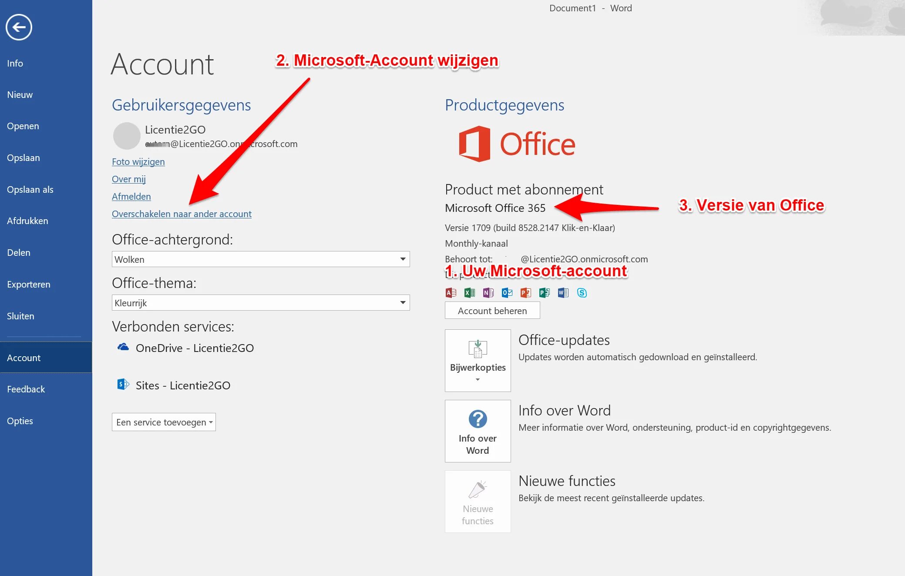
Task: Select Exporteren in the sidebar
Action: coord(29,284)
